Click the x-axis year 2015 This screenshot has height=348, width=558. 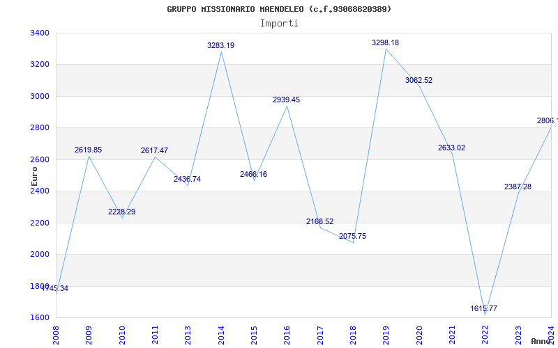(x=254, y=335)
